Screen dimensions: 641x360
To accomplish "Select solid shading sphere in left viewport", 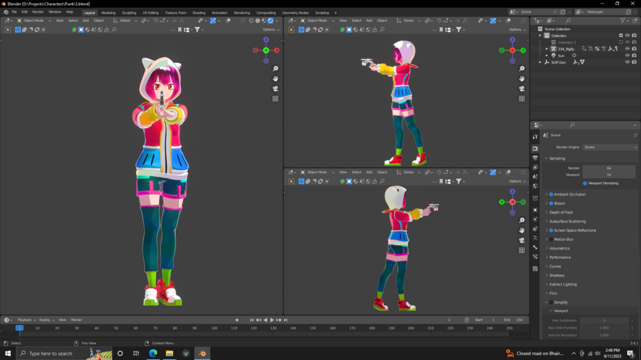I will (x=258, y=20).
